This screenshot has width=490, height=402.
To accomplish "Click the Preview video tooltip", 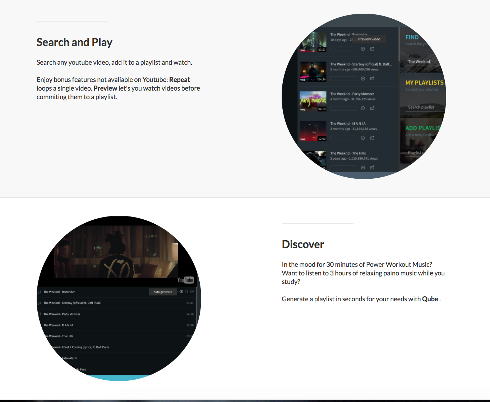I will click(369, 39).
